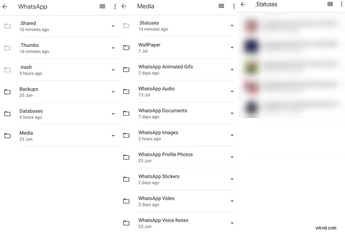
Task: Expand dropdown arrow for WhatsApp Video
Action: (232, 201)
